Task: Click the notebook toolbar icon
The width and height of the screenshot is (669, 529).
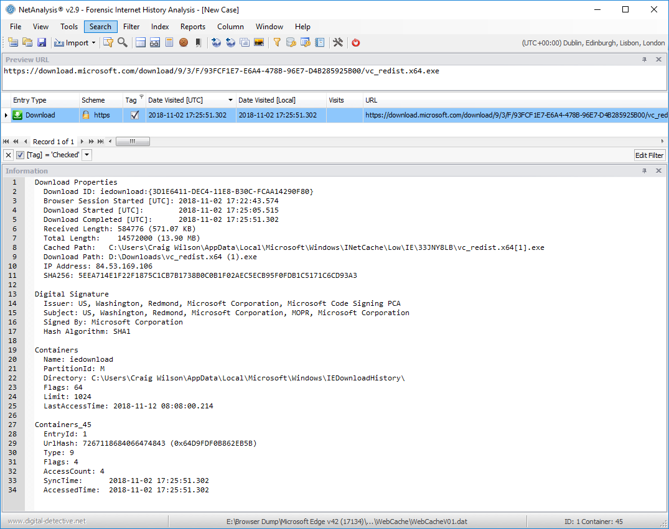Action: click(320, 43)
